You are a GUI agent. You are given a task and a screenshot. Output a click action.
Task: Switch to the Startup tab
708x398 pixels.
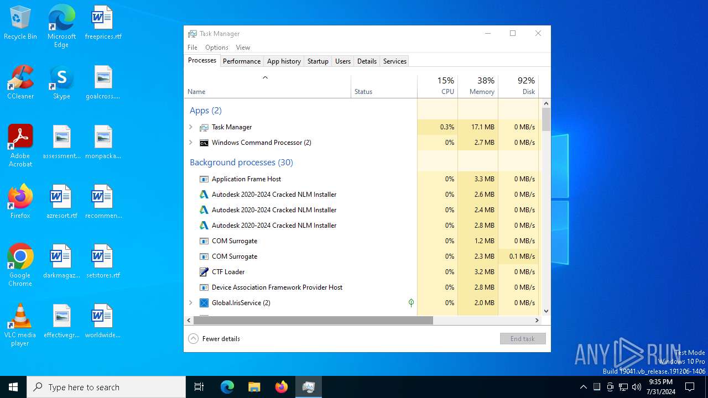point(318,61)
